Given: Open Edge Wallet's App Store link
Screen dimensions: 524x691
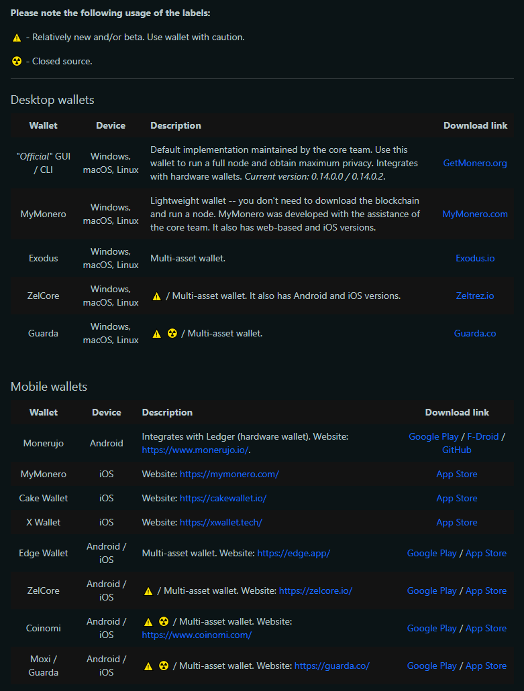Looking at the screenshot, I should (486, 554).
